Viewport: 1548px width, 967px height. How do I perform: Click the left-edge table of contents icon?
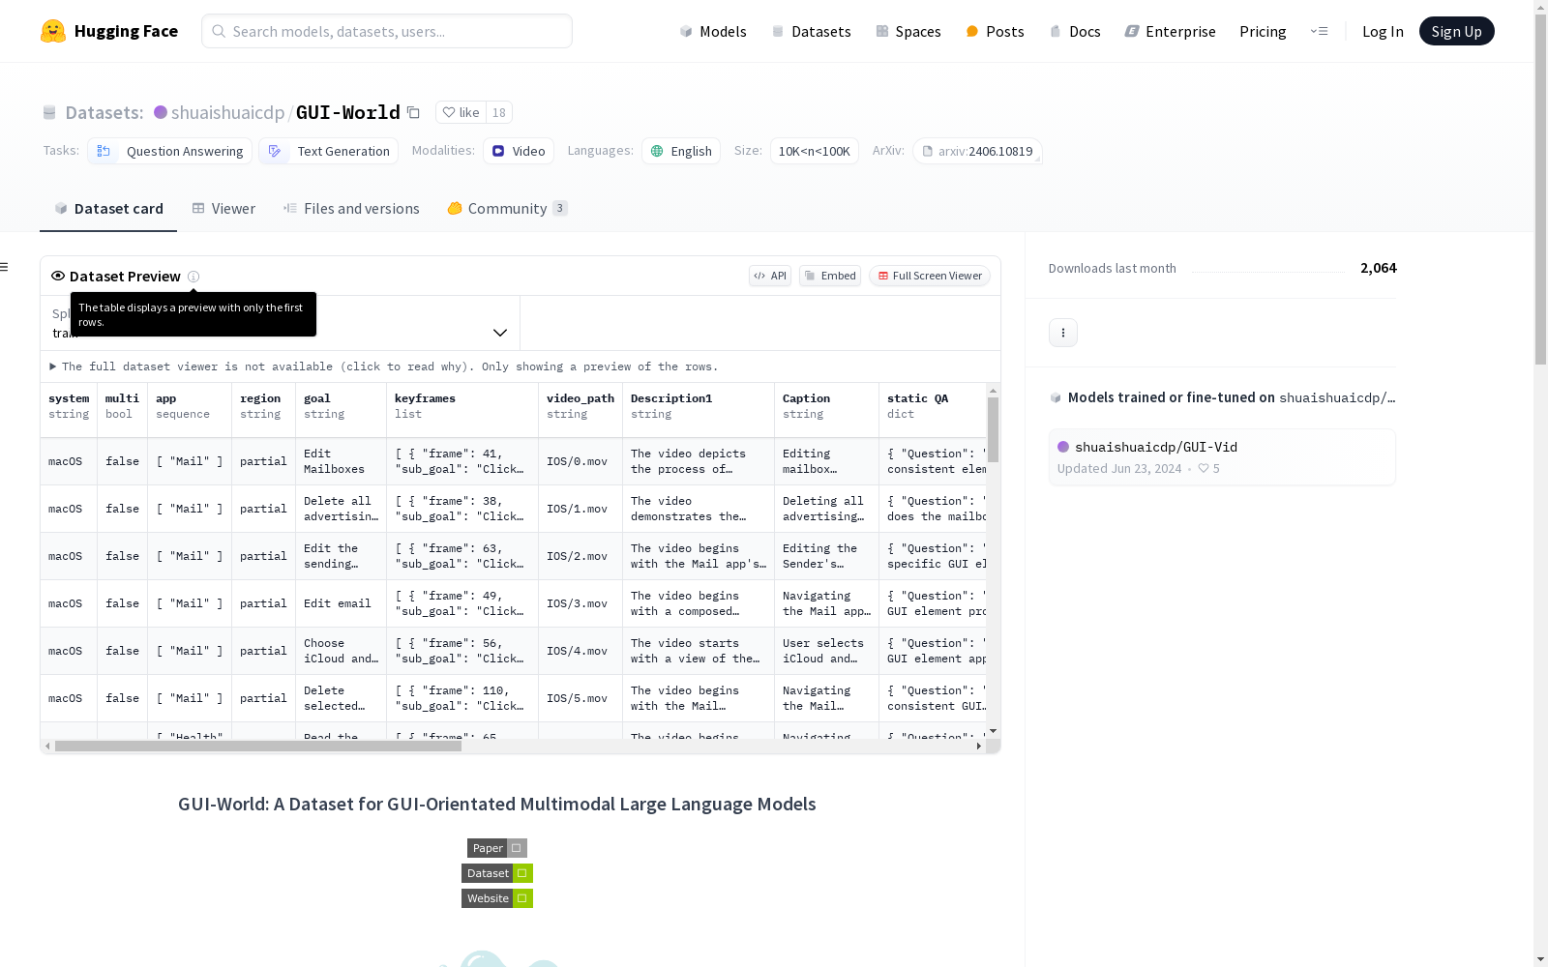(x=4, y=267)
